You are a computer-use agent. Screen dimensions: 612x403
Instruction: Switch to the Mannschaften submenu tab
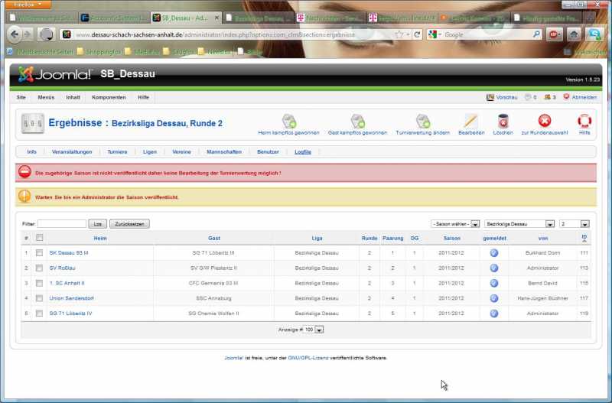[224, 152]
